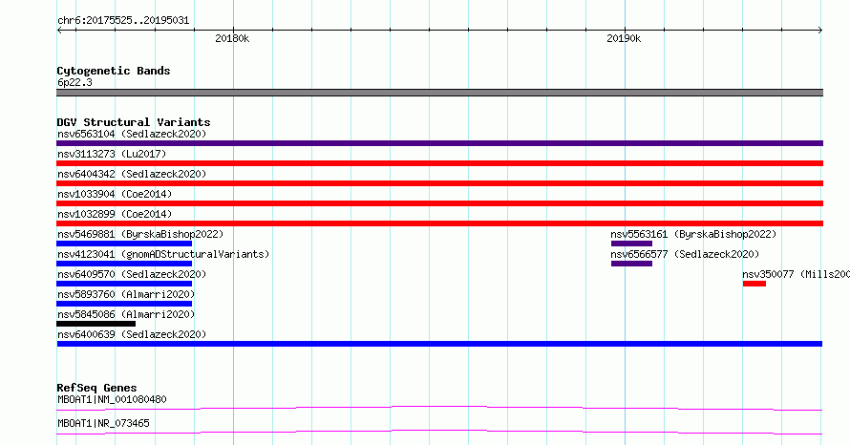Select the small red nsv350077 variant bar

(754, 284)
